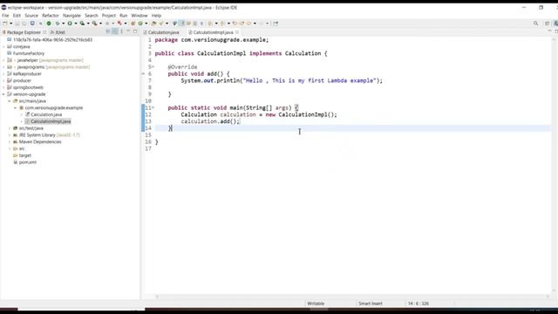
Task: Click the Forward navigation arrow icon
Action: [x=262, y=24]
